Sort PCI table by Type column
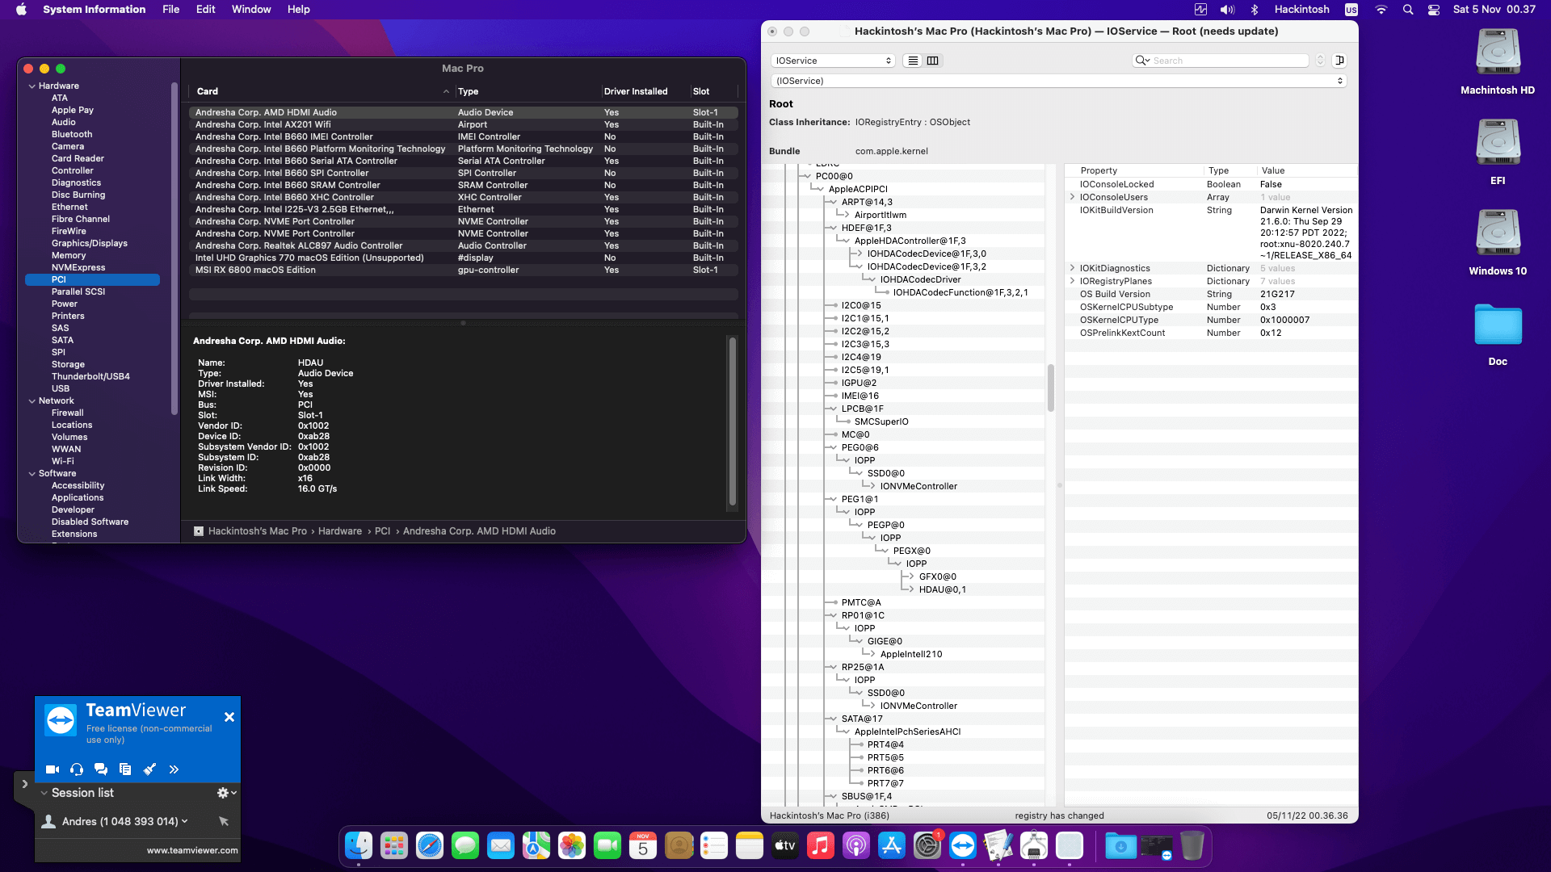Image resolution: width=1551 pixels, height=872 pixels. [528, 91]
